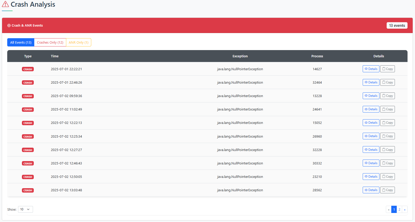
Task: Copy the crash with process 24641
Action: (387, 109)
